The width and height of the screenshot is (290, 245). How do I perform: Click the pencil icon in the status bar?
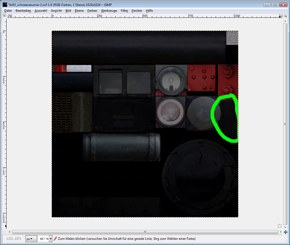tap(55, 239)
